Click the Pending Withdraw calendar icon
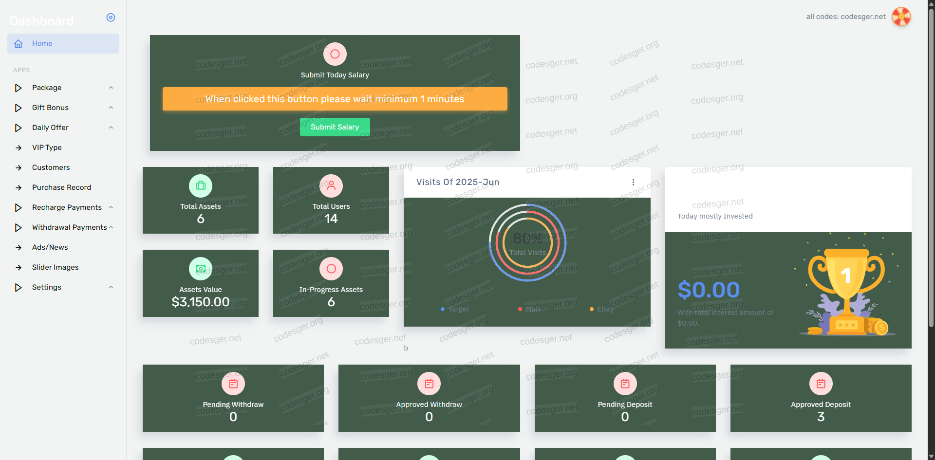 coord(233,384)
